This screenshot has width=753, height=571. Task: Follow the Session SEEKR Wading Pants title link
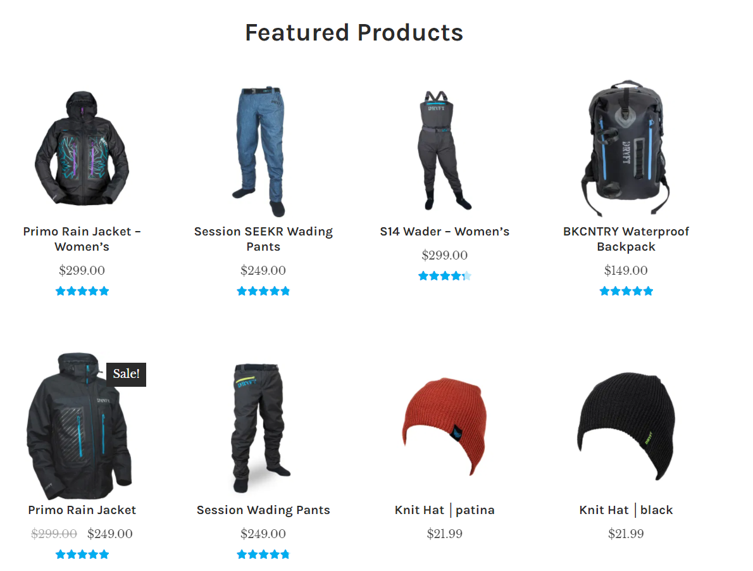263,239
